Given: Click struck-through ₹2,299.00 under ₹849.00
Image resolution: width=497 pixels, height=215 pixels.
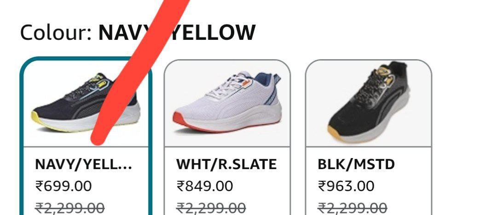Looking at the screenshot, I should pos(211,208).
